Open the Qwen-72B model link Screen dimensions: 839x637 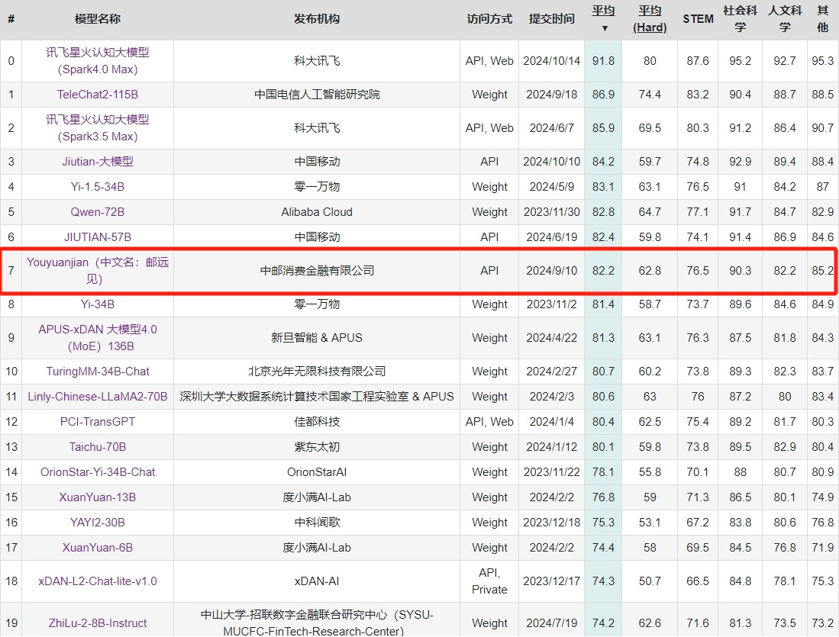98,212
